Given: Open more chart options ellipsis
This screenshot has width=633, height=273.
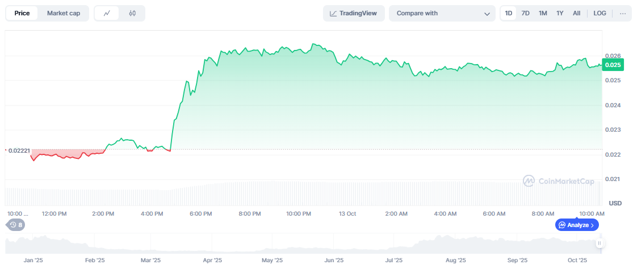Looking at the screenshot, I should pos(622,13).
